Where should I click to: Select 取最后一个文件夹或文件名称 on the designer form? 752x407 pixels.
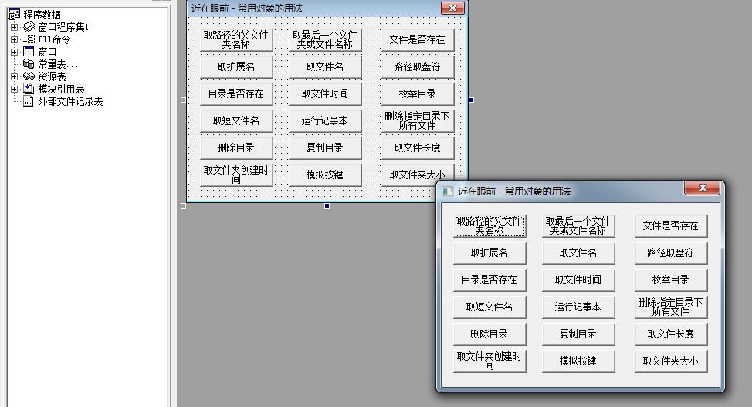coord(325,40)
